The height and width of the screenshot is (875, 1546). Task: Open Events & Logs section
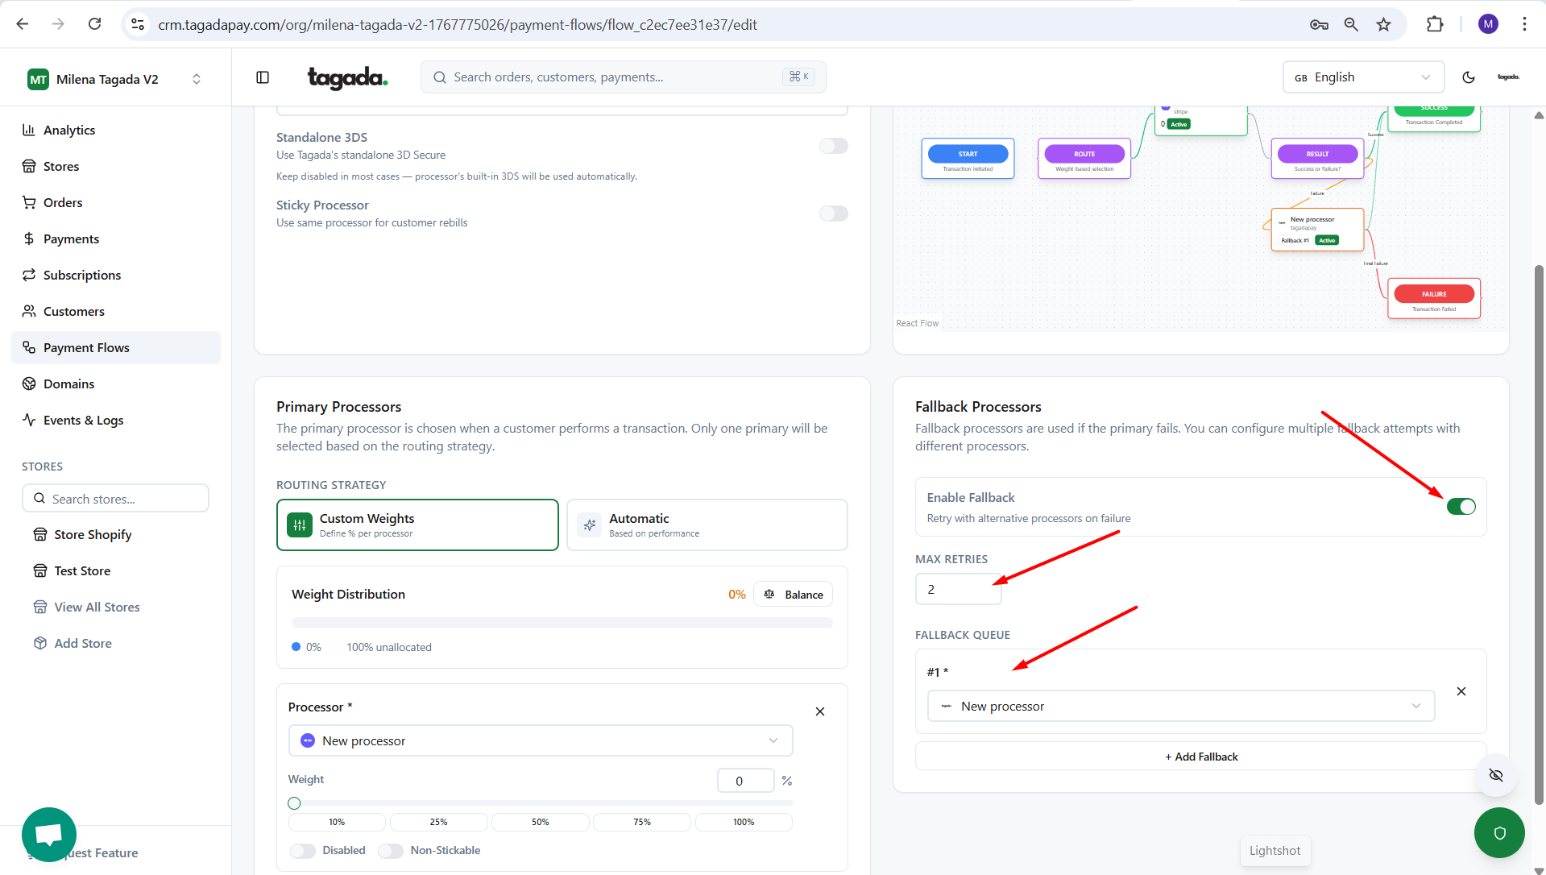click(x=83, y=420)
